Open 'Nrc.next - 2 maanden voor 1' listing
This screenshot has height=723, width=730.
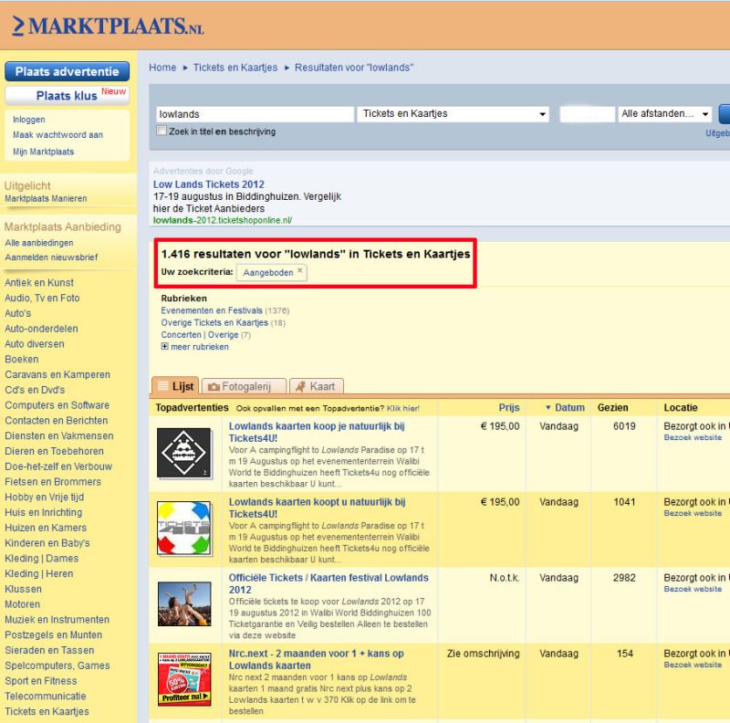coord(316,659)
